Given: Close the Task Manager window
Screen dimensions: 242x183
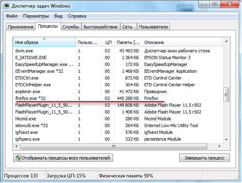Looking at the screenshot, I should [230, 4].
